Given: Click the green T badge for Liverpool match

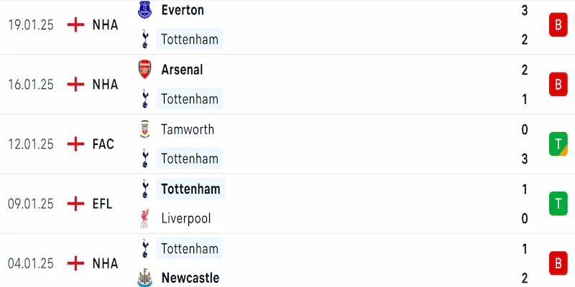Looking at the screenshot, I should 557,204.
